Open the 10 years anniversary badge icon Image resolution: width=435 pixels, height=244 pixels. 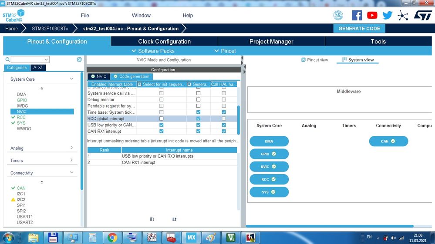click(x=338, y=15)
